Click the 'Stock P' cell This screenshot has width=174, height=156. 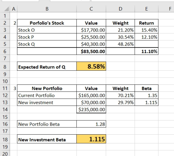click(x=47, y=37)
